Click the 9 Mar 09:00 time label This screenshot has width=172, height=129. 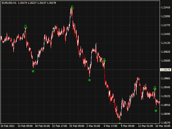click(128, 126)
